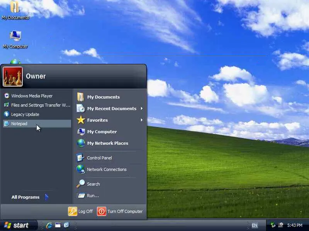Launch Notepad from the Start menu
The height and width of the screenshot is (231, 309).
[37, 124]
